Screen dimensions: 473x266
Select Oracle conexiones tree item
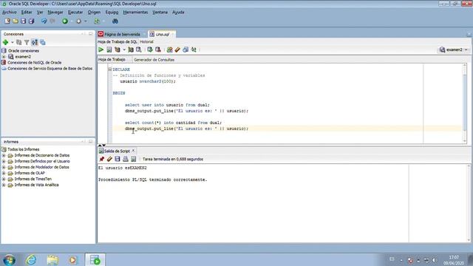[24, 51]
